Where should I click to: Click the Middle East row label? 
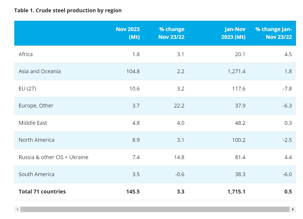pos(33,123)
